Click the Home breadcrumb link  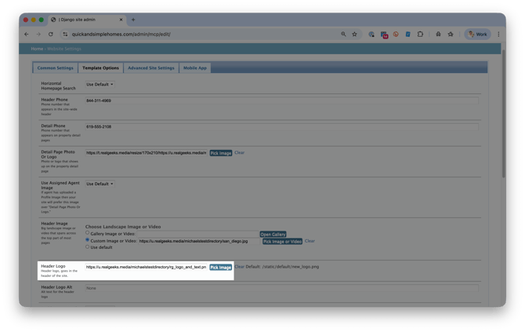37,49
